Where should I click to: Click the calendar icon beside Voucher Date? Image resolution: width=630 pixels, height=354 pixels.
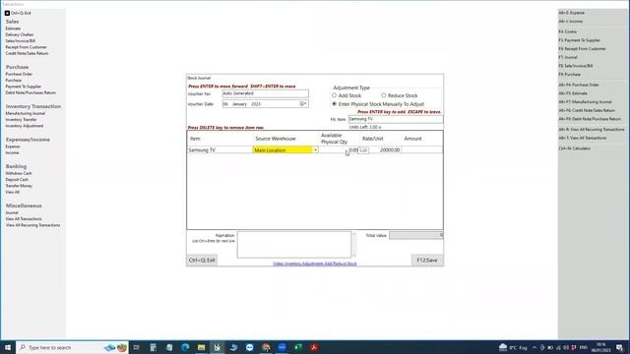click(303, 104)
